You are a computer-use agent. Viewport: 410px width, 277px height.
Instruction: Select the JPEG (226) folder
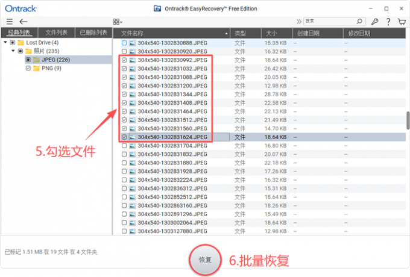click(x=55, y=60)
